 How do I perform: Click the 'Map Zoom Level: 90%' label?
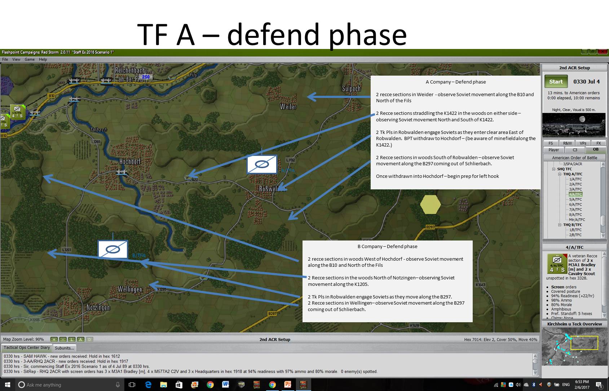click(23, 340)
